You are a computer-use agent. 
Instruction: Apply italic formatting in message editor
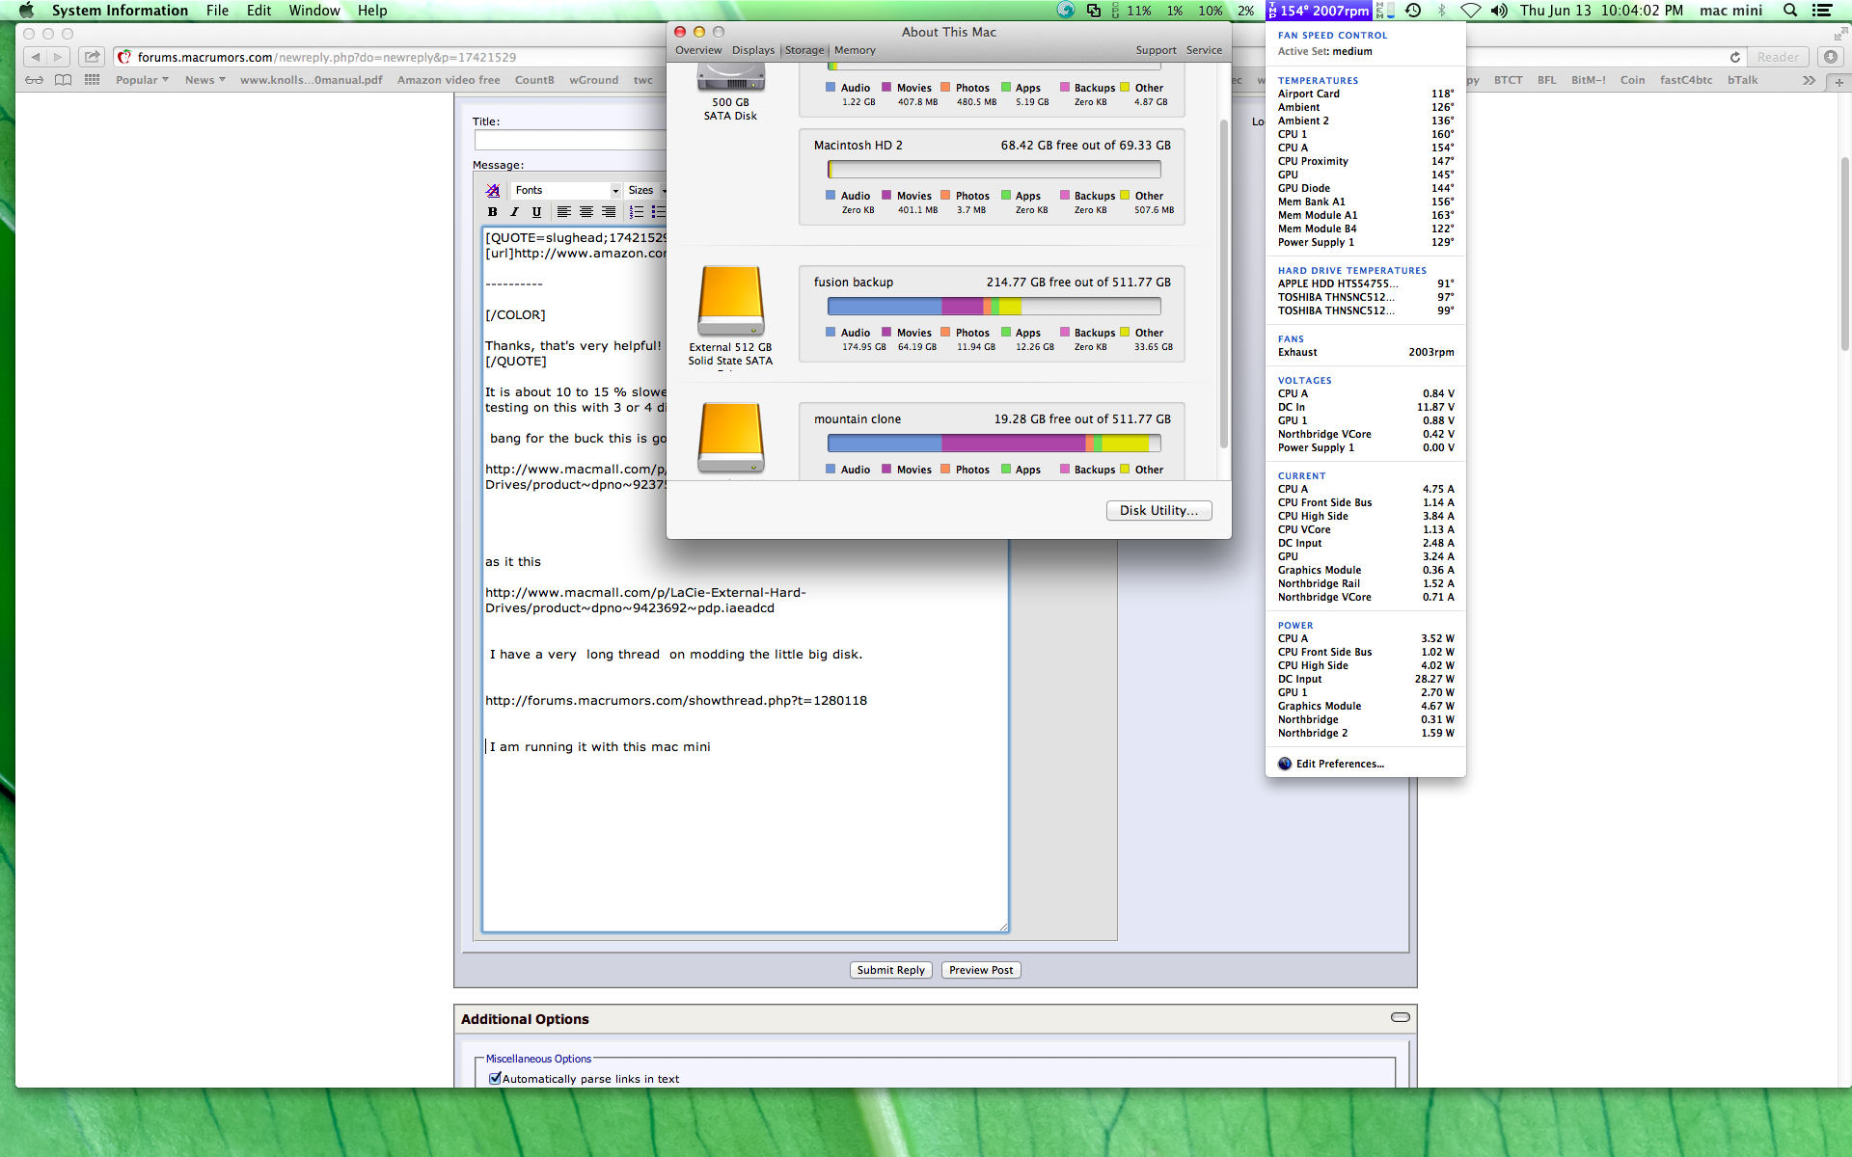click(x=515, y=212)
